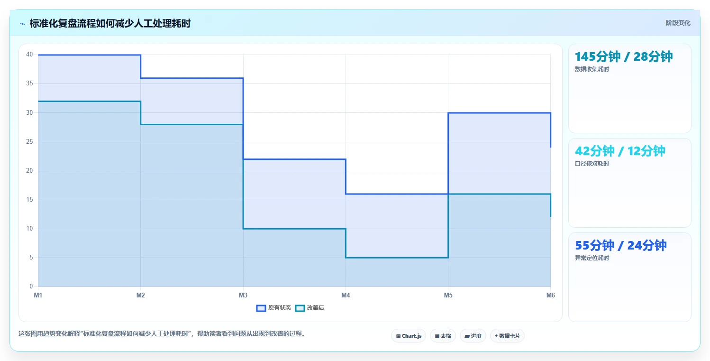Click the teal step line between M4 and M5

397,258
